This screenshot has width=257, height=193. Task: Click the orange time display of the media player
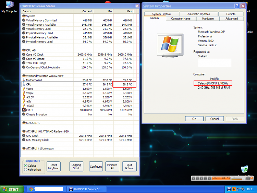click(x=221, y=178)
